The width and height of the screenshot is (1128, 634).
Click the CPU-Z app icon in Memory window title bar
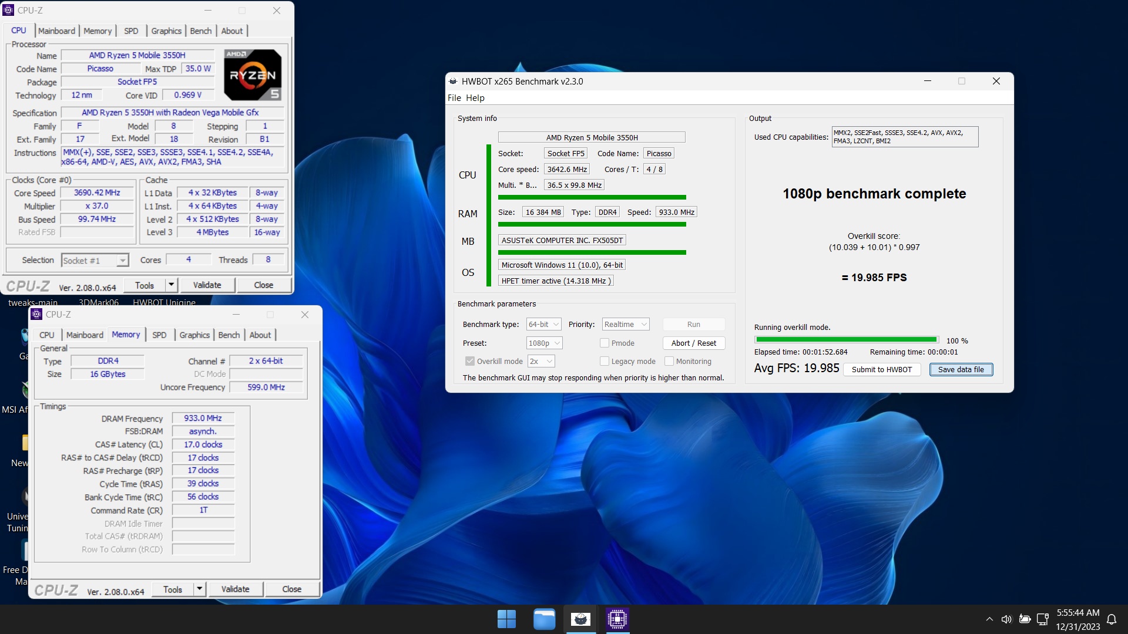point(37,314)
